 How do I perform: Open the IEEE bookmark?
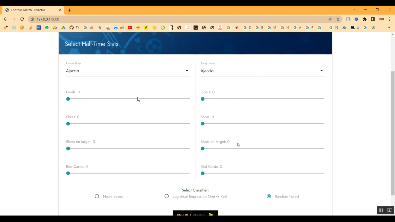pyautogui.click(x=39, y=28)
